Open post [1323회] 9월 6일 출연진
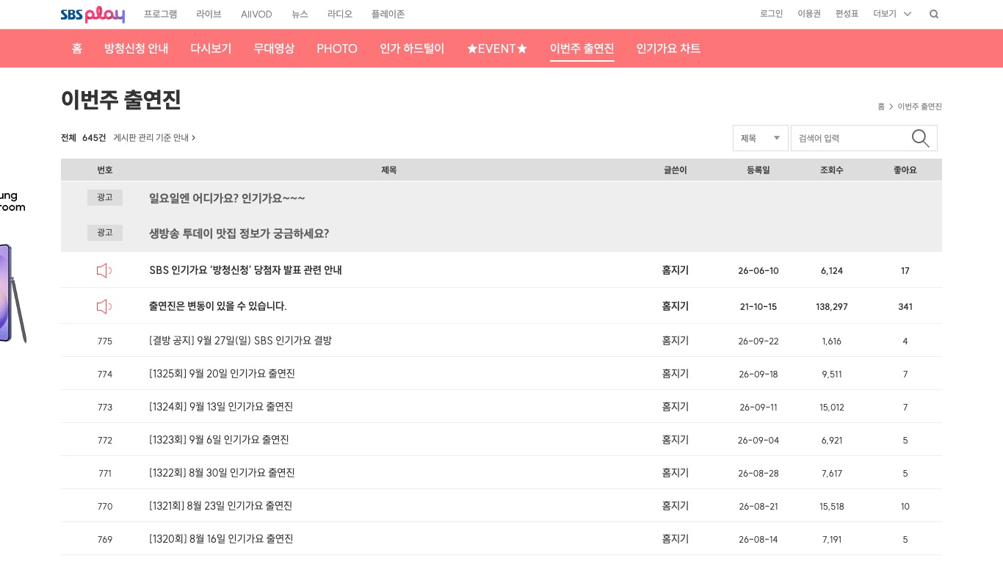The image size is (1003, 564). pyautogui.click(x=219, y=440)
